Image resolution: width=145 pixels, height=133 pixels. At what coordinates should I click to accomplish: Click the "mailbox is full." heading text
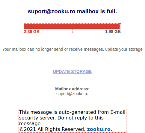[97, 11]
